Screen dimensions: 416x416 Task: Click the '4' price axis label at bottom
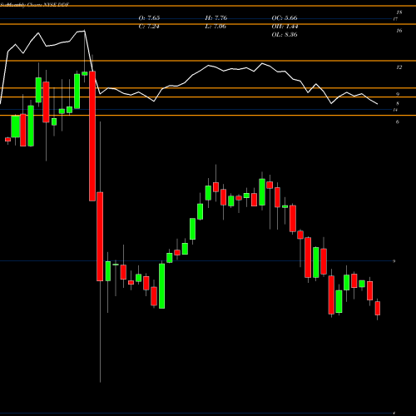(x=394, y=414)
